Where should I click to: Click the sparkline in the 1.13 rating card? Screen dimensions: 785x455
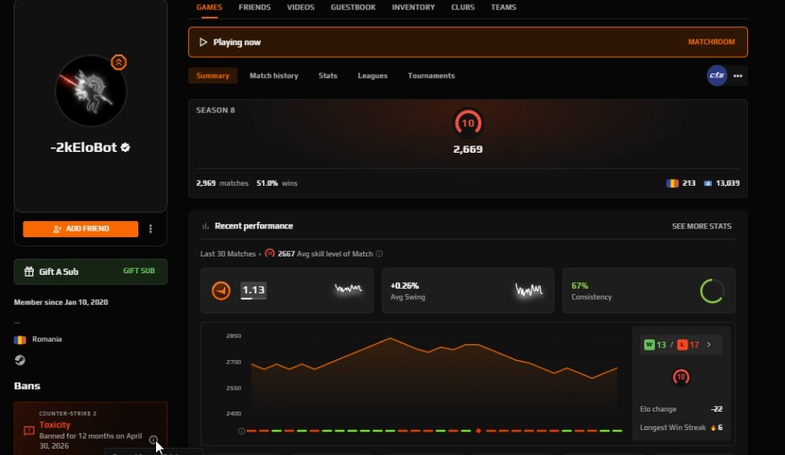pyautogui.click(x=348, y=289)
